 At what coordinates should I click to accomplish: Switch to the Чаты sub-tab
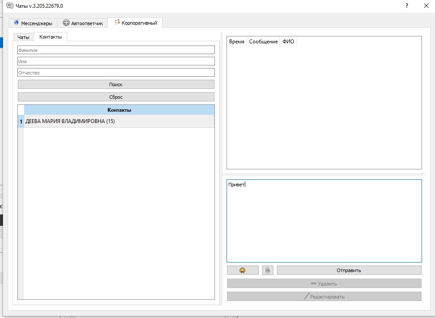[23, 37]
